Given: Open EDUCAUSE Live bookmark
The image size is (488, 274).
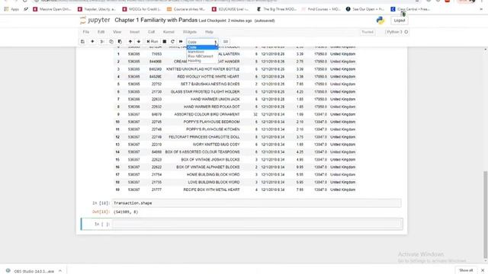Looking at the screenshot, I should click(x=231, y=9).
